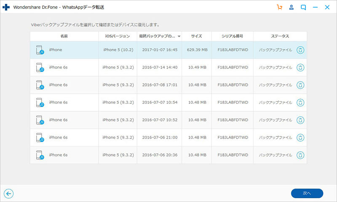
Task: Go back with the arrow button
Action: (8, 194)
